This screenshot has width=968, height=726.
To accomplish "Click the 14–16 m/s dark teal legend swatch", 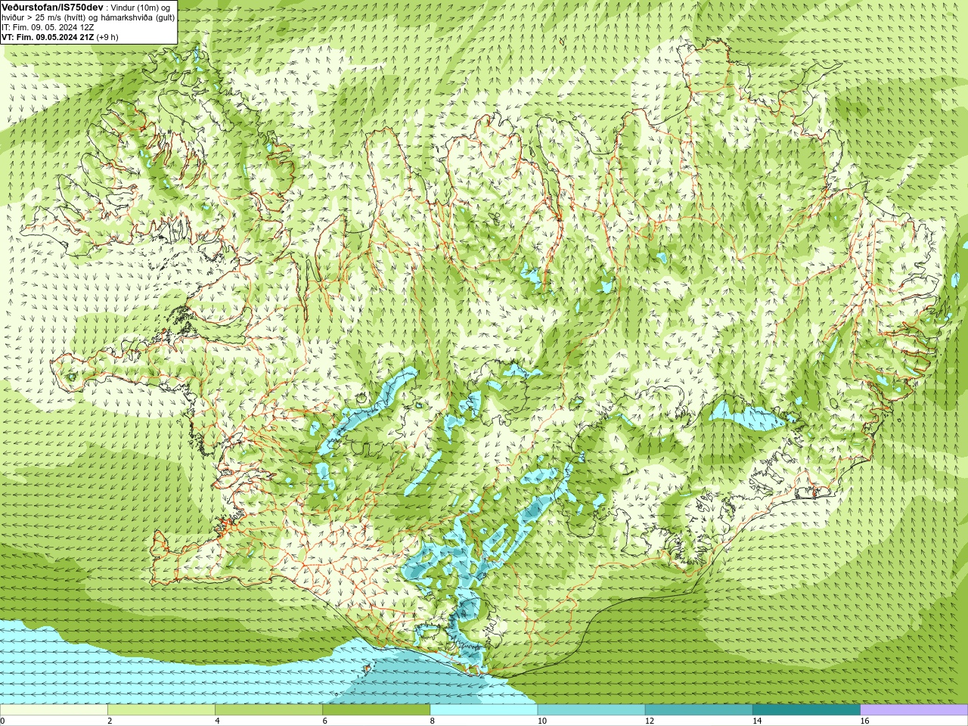I will (x=806, y=710).
